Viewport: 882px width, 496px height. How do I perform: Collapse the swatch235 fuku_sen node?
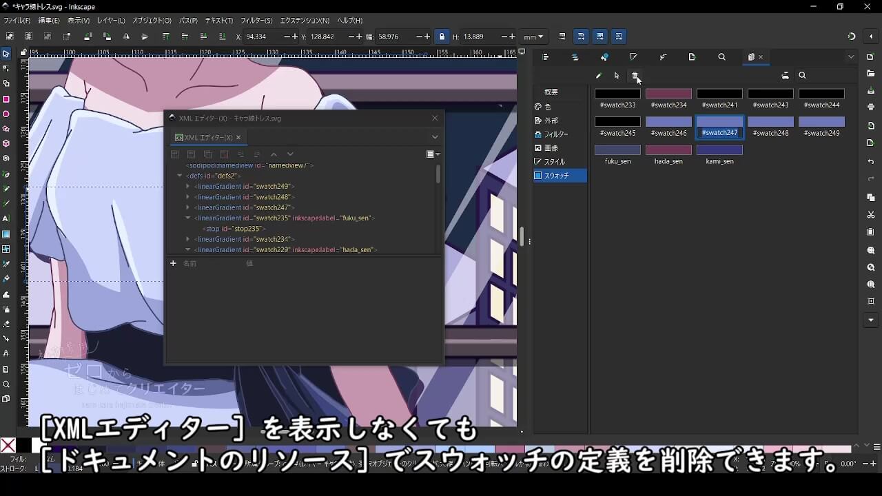[187, 218]
